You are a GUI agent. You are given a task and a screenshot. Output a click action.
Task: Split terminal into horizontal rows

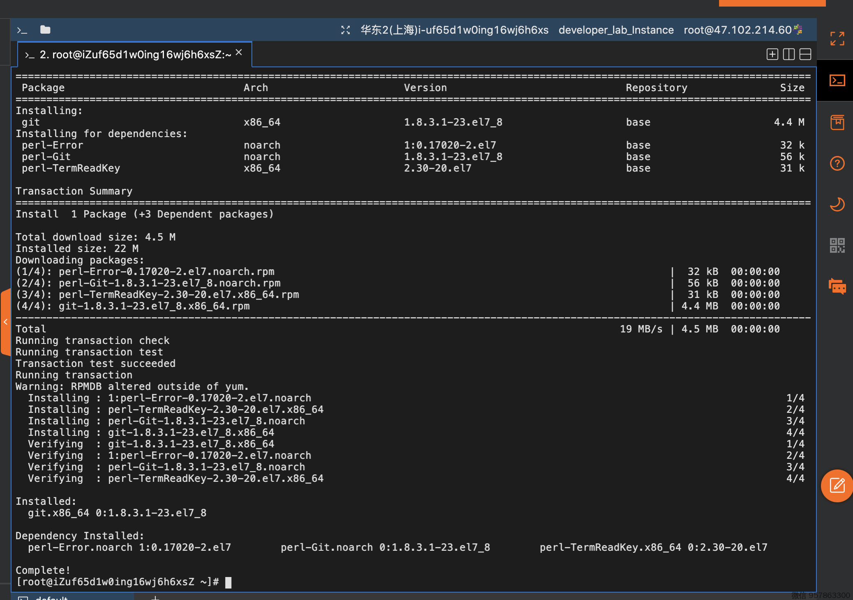[805, 54]
